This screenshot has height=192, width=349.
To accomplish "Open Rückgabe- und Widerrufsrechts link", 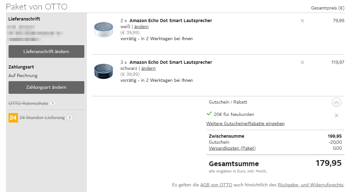I will point(310,185).
